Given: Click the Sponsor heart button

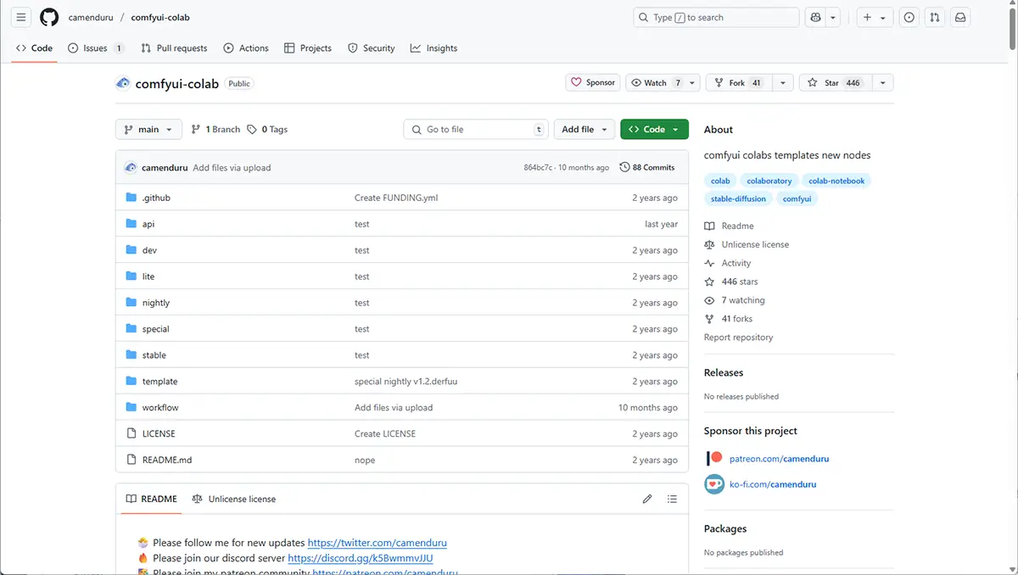Looking at the screenshot, I should tap(593, 83).
